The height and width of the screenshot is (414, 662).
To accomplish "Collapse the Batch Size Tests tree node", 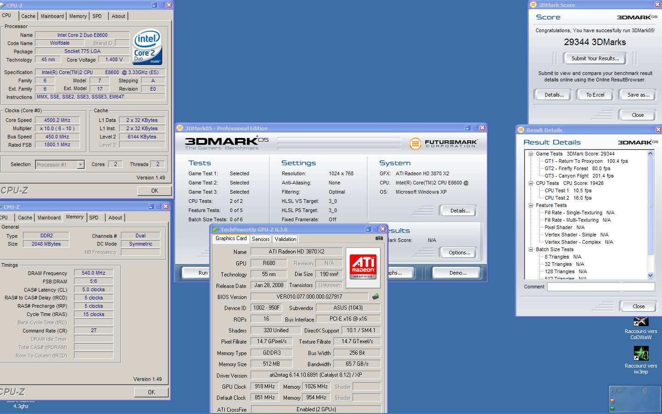I will coord(531,249).
